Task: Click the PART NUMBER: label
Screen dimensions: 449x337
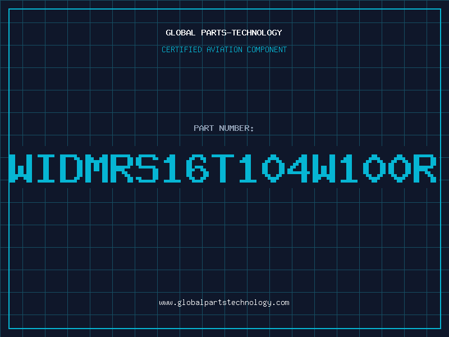Action: pyautogui.click(x=224, y=128)
